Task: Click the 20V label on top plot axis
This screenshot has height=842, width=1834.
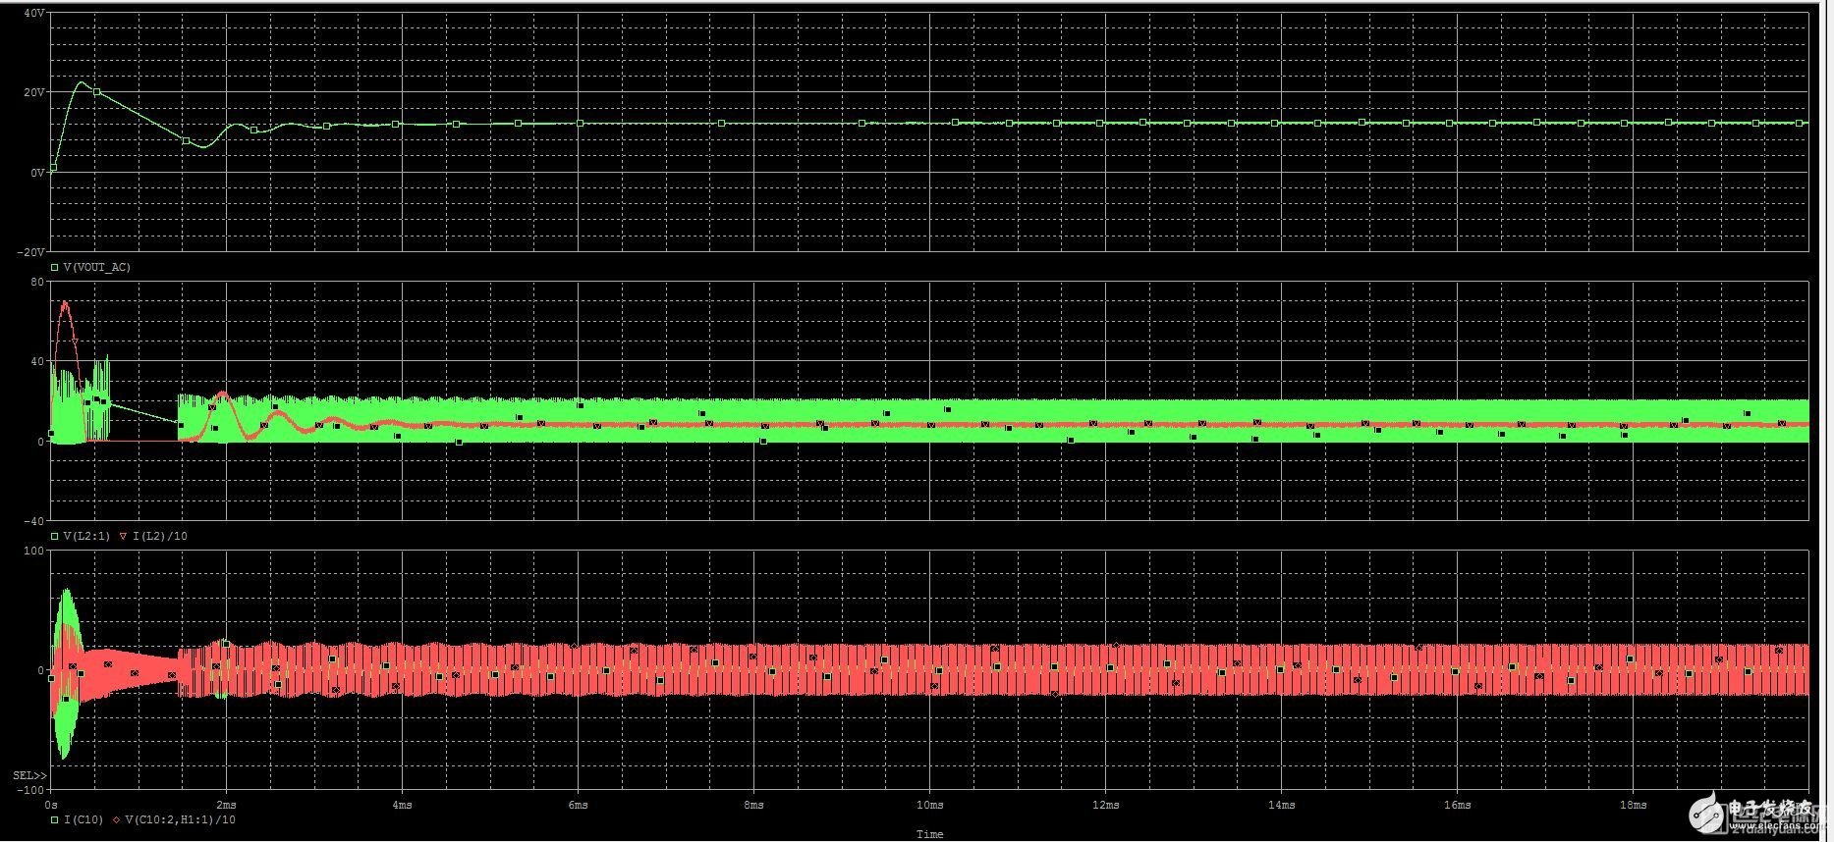Action: 32,92
